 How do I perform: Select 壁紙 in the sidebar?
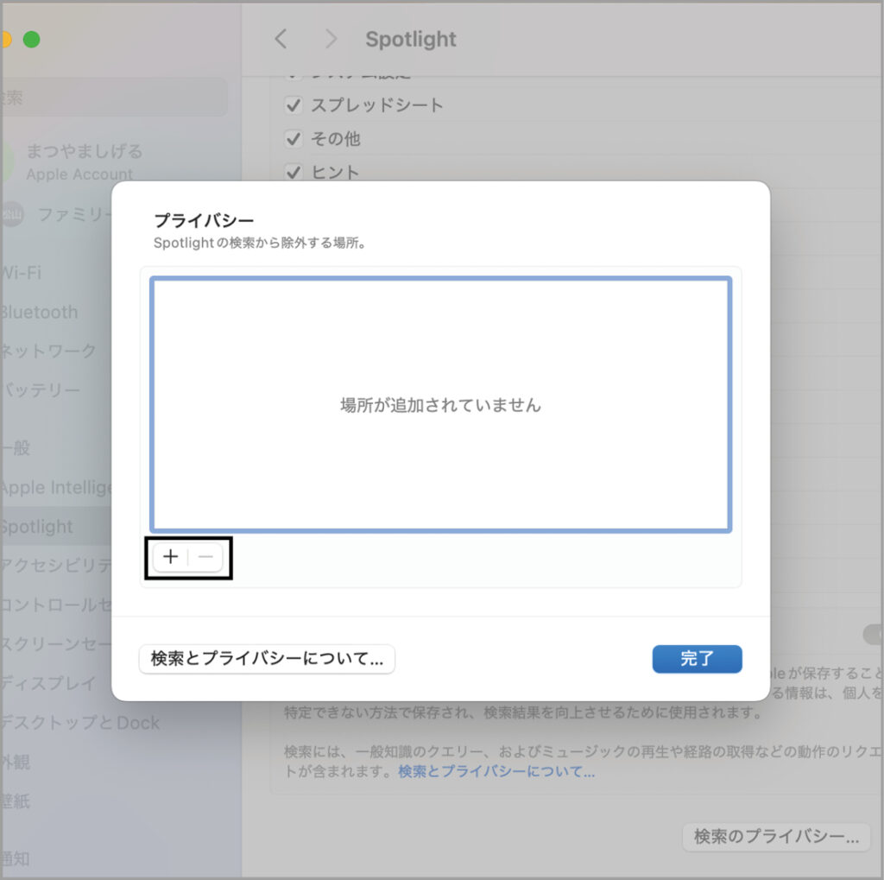tap(16, 801)
